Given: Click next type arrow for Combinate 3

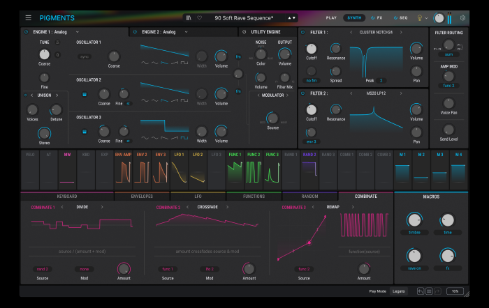Looking at the screenshot, I should pyautogui.click(x=353, y=207).
